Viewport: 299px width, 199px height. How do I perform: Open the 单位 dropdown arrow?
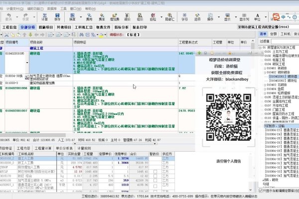(266, 17)
